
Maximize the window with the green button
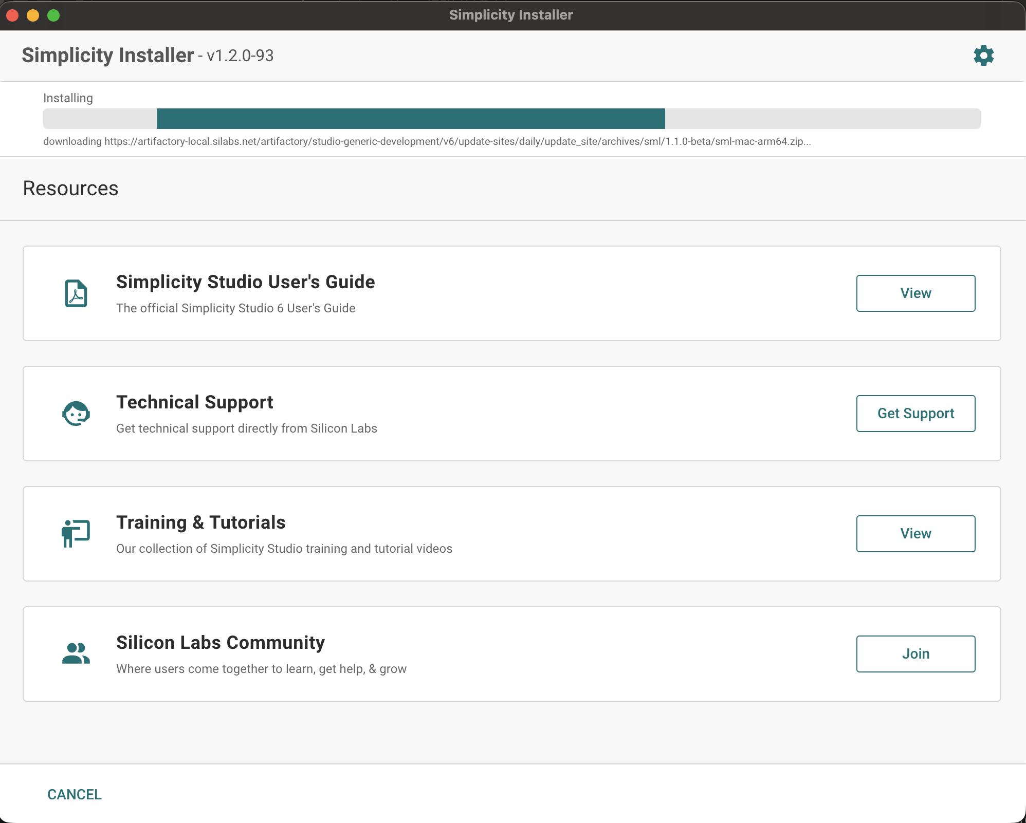pos(53,15)
